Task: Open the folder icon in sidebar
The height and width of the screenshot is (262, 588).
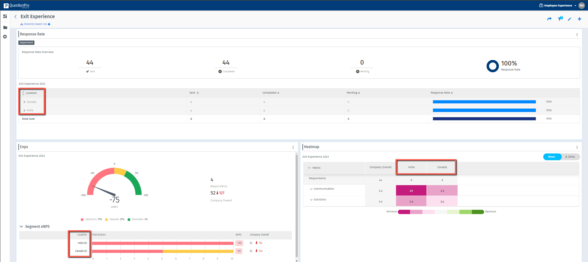Action: (5, 27)
